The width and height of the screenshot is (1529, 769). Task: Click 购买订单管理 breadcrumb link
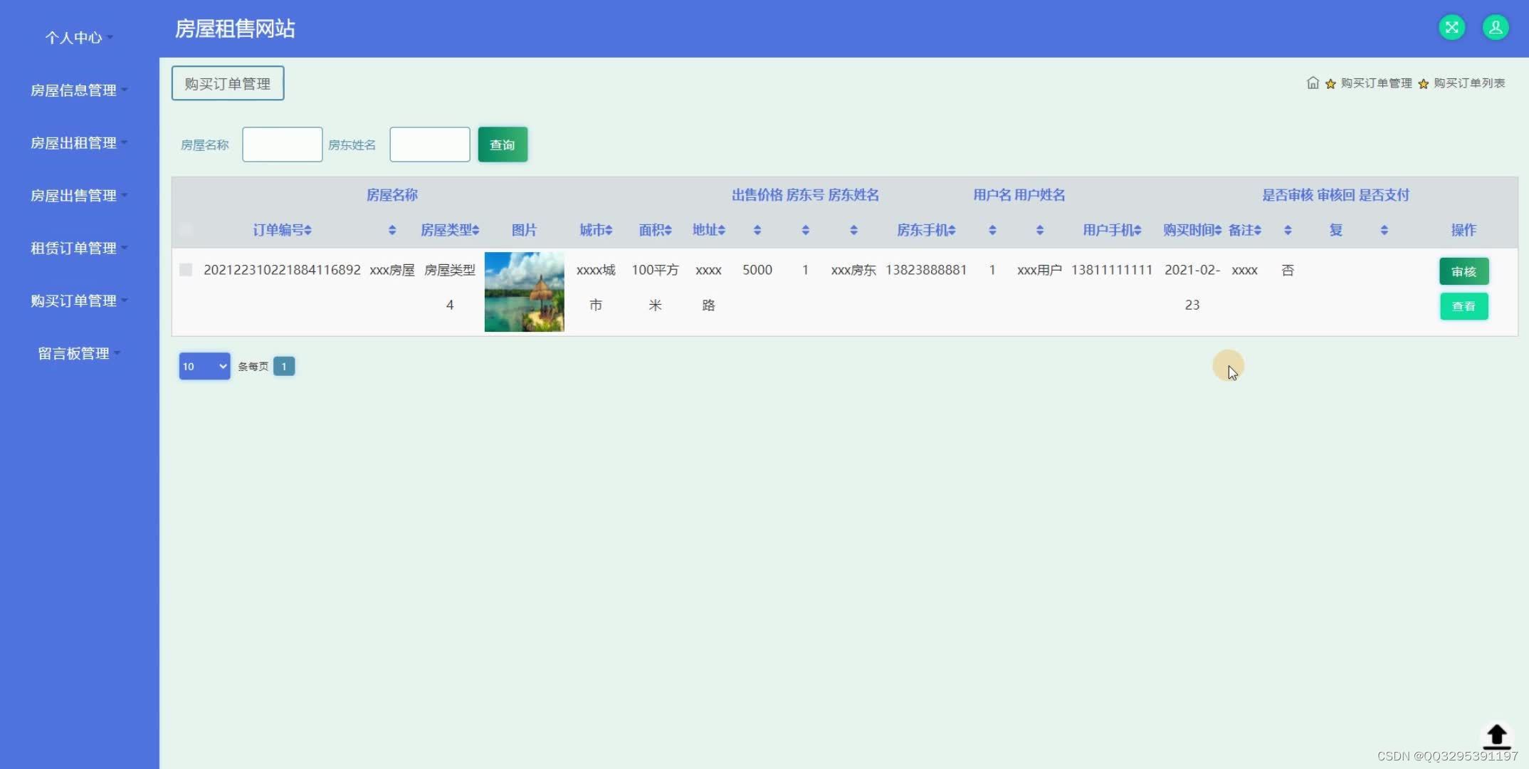[x=1376, y=83]
